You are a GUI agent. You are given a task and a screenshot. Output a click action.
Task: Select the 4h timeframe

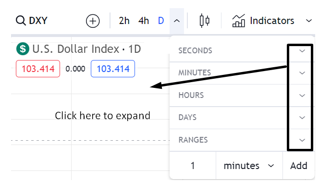(144, 21)
